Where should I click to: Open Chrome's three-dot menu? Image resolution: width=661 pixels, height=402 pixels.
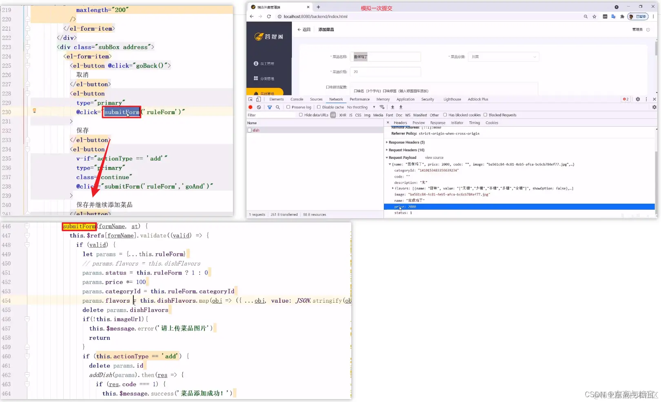click(x=653, y=17)
